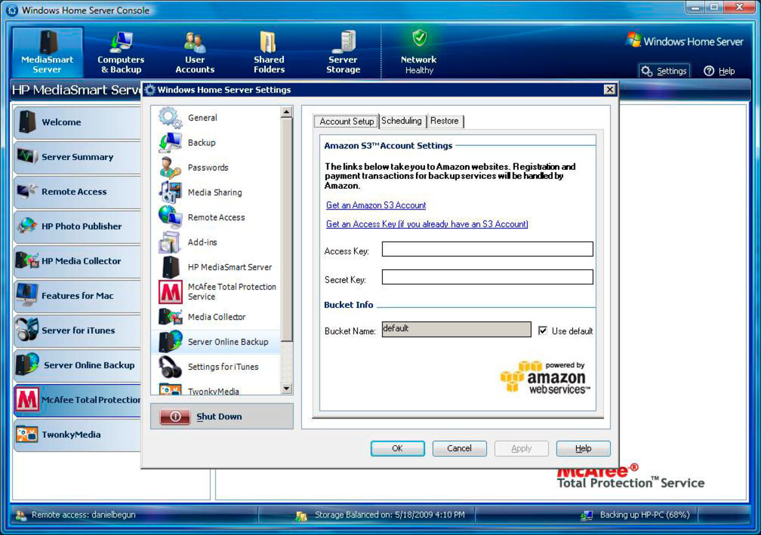Open Settings in console header
761x535 pixels.
(665, 71)
